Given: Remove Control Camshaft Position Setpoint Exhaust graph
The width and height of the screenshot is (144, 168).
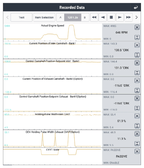Looking at the screenshot, I should pyautogui.click(x=137, y=98).
